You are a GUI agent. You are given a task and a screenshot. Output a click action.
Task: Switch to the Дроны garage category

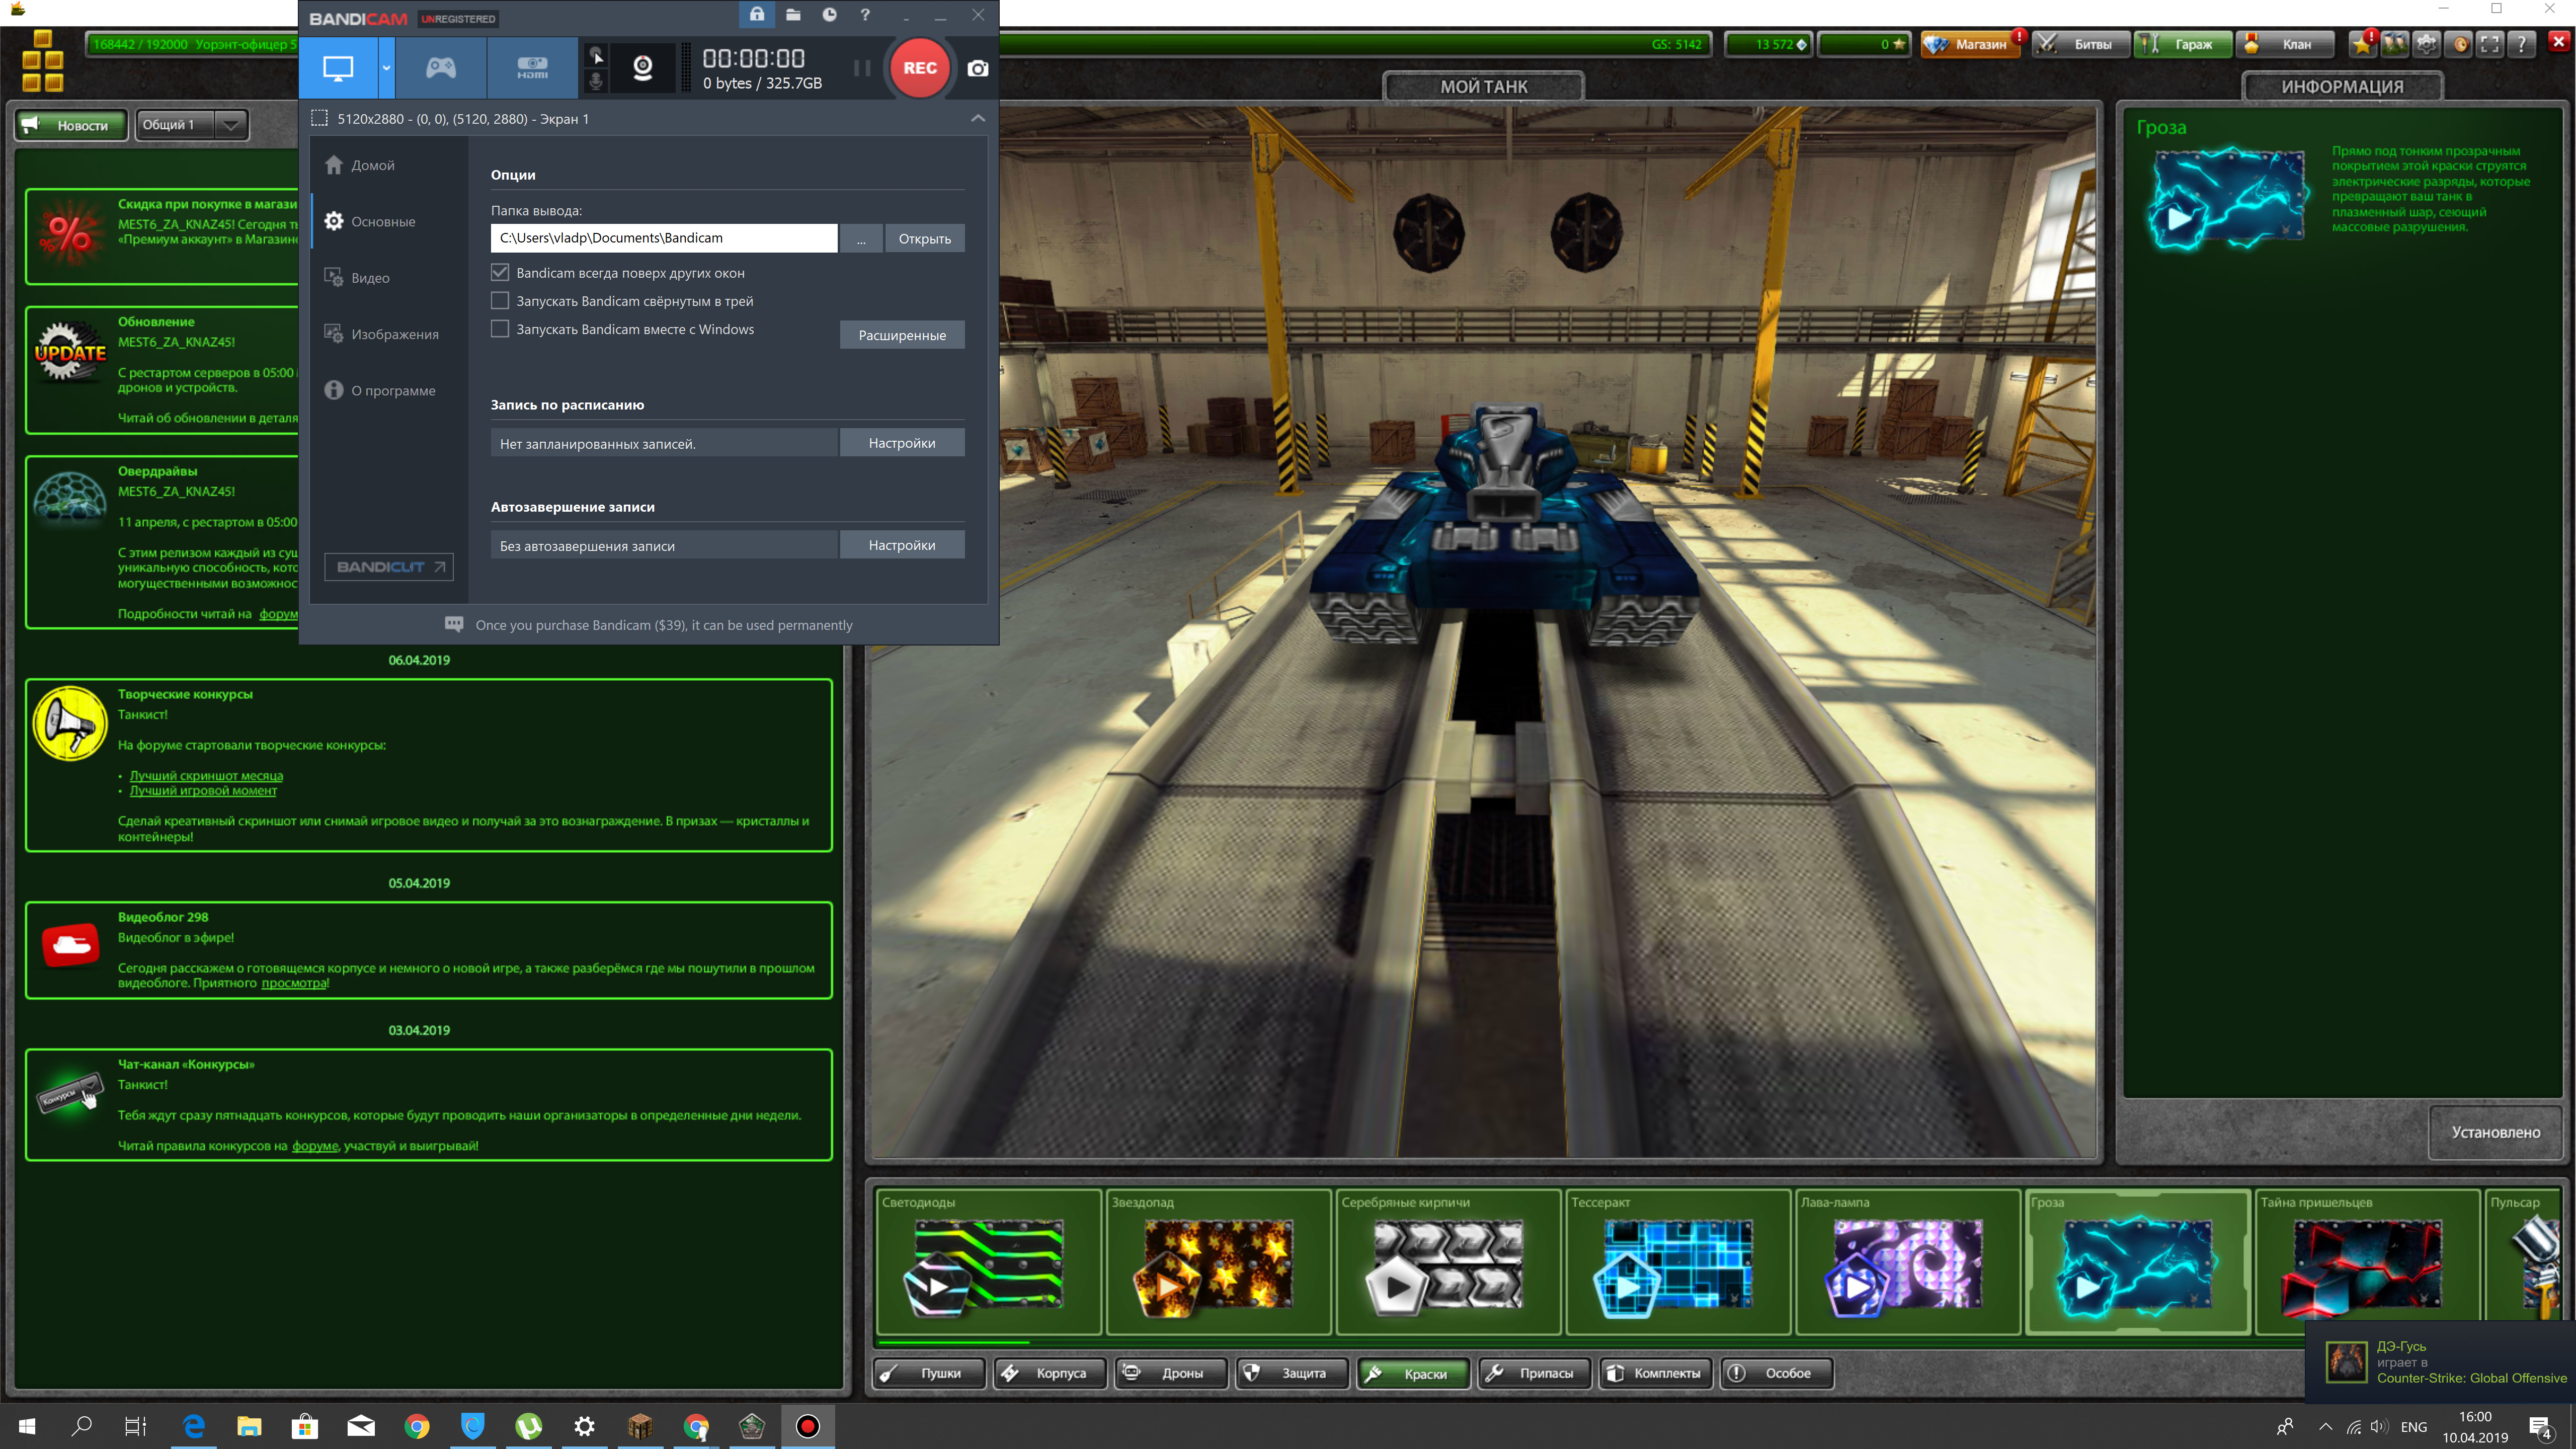(1172, 1373)
